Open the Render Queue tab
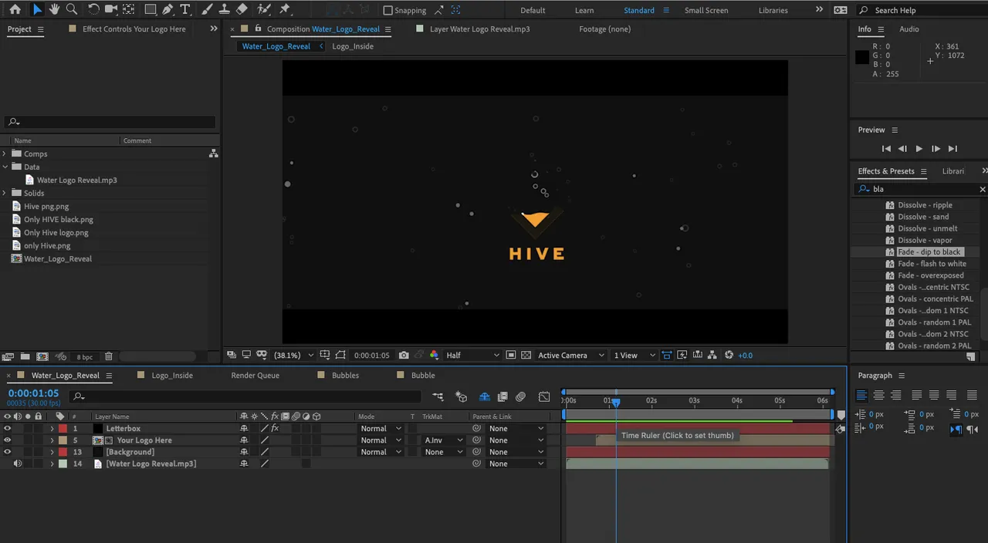 coord(255,376)
